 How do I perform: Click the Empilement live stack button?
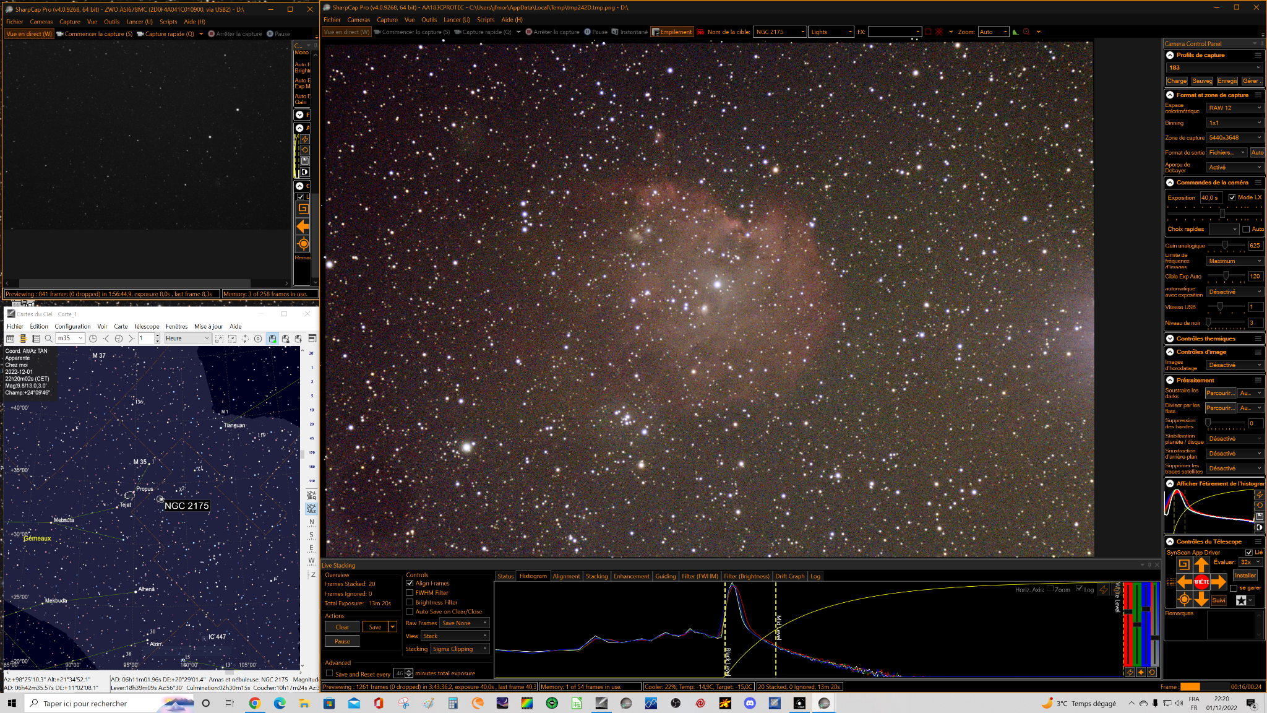pos(672,32)
